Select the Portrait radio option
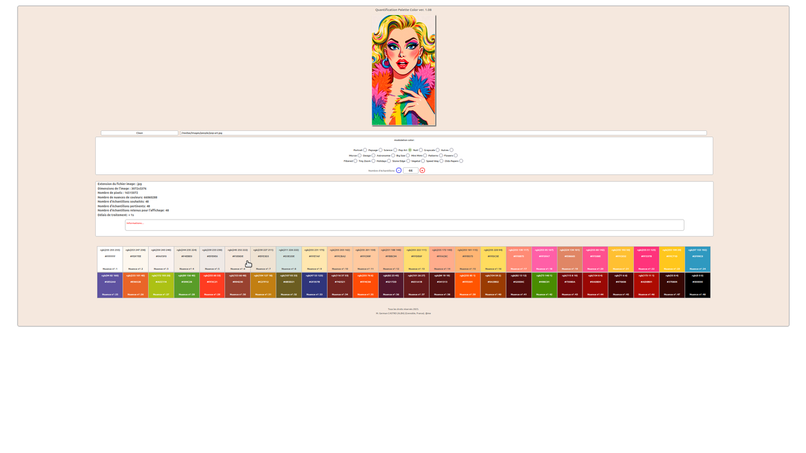Viewport: 806px width, 453px height. (x=365, y=150)
